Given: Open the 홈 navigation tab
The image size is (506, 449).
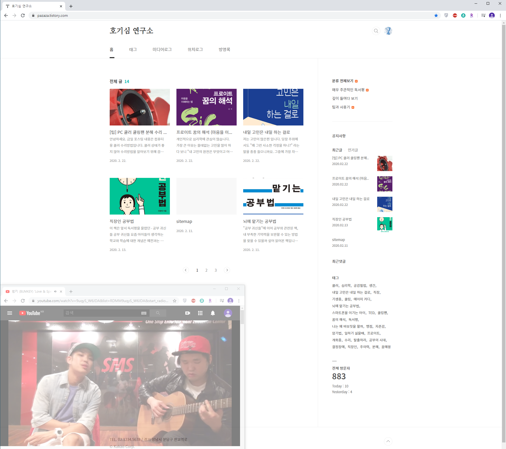Looking at the screenshot, I should [x=112, y=50].
